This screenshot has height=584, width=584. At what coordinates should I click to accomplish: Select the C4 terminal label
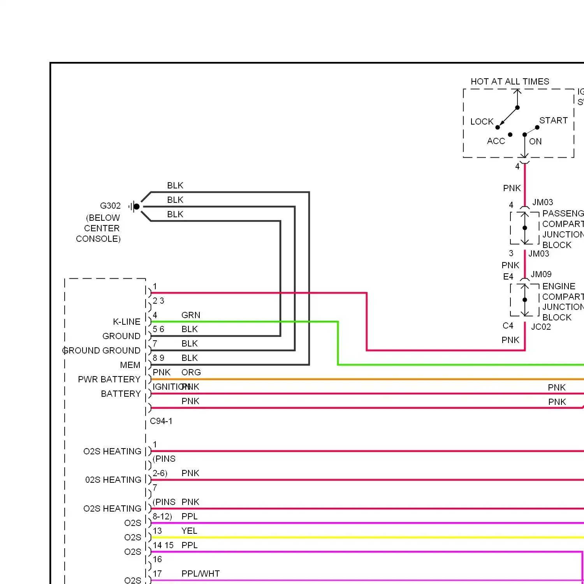(x=508, y=325)
